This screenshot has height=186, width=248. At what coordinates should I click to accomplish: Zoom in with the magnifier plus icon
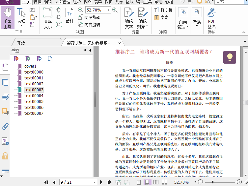pyautogui.click(x=115, y=10)
